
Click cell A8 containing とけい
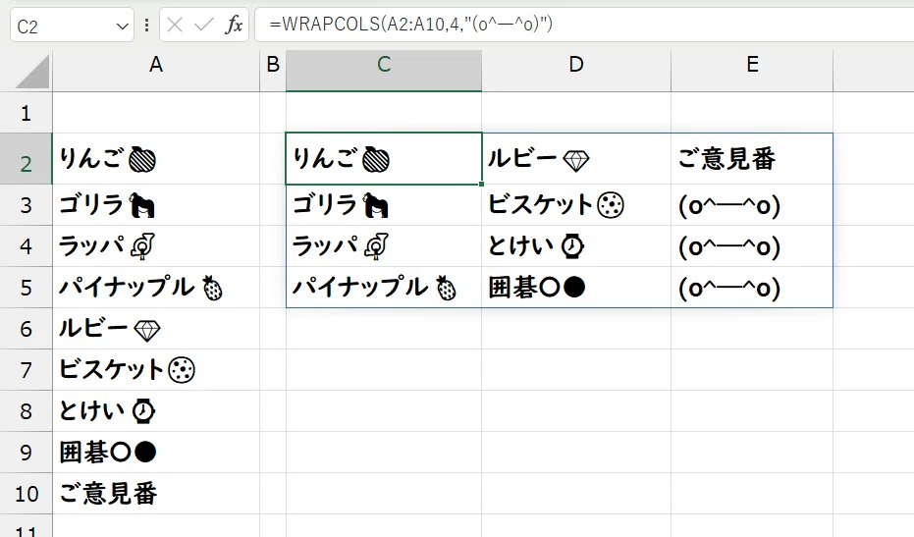(156, 411)
